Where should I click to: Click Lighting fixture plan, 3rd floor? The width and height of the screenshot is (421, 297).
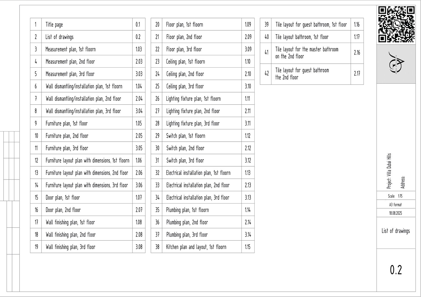(193, 123)
